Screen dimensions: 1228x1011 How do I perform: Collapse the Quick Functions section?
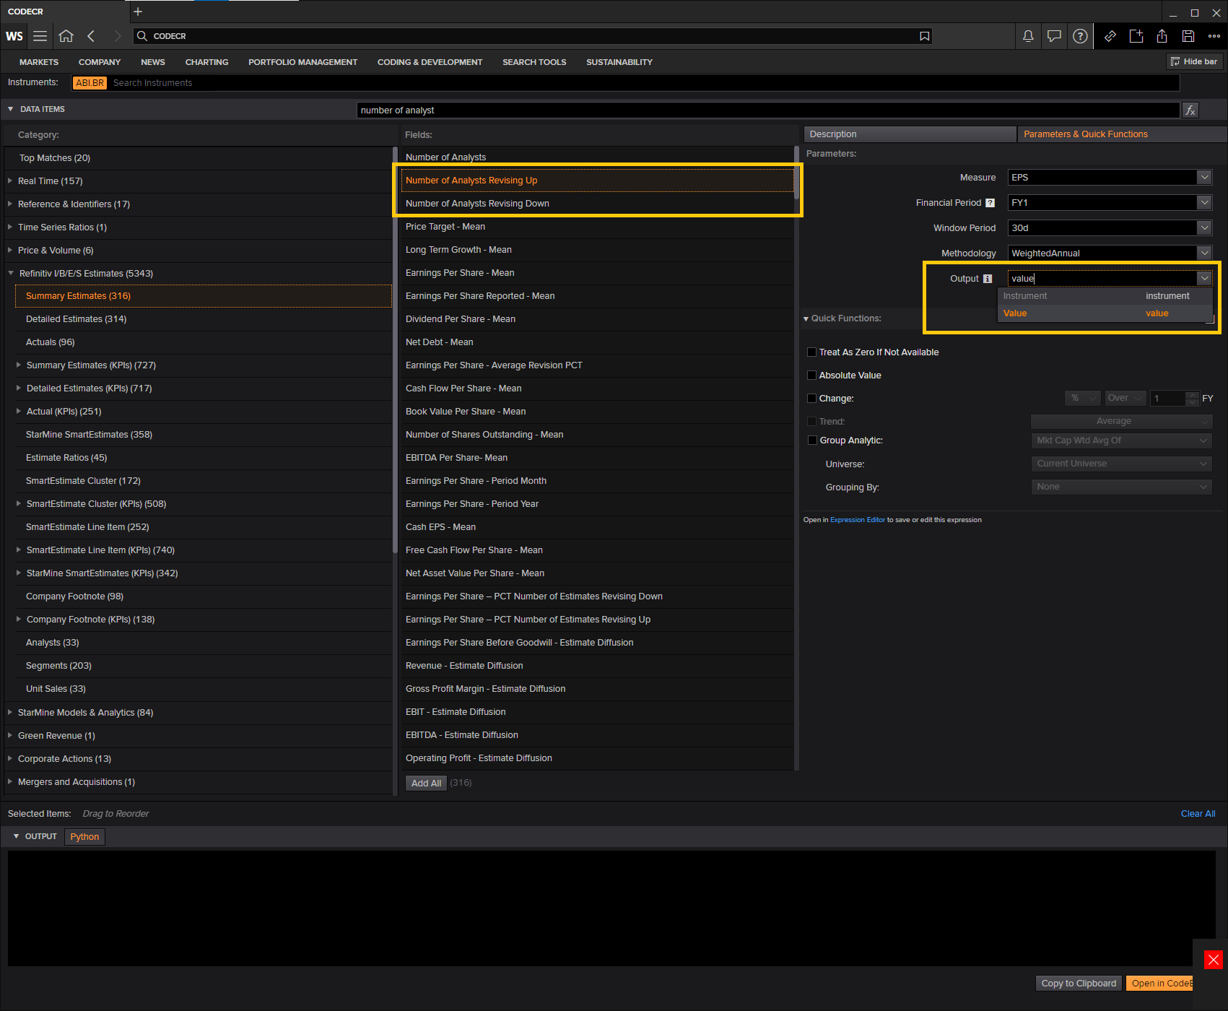click(806, 318)
